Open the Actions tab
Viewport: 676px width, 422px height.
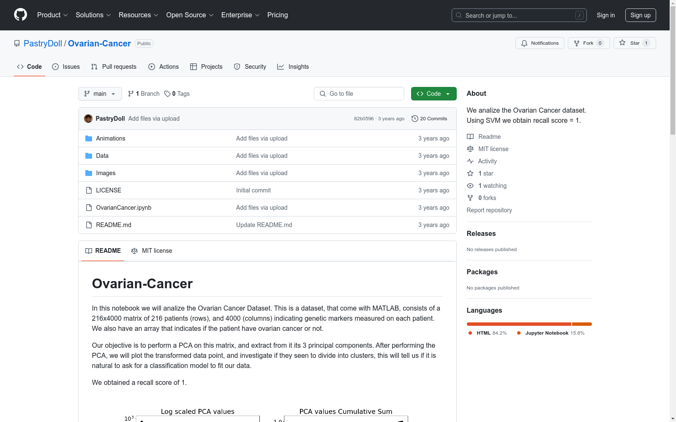(164, 67)
